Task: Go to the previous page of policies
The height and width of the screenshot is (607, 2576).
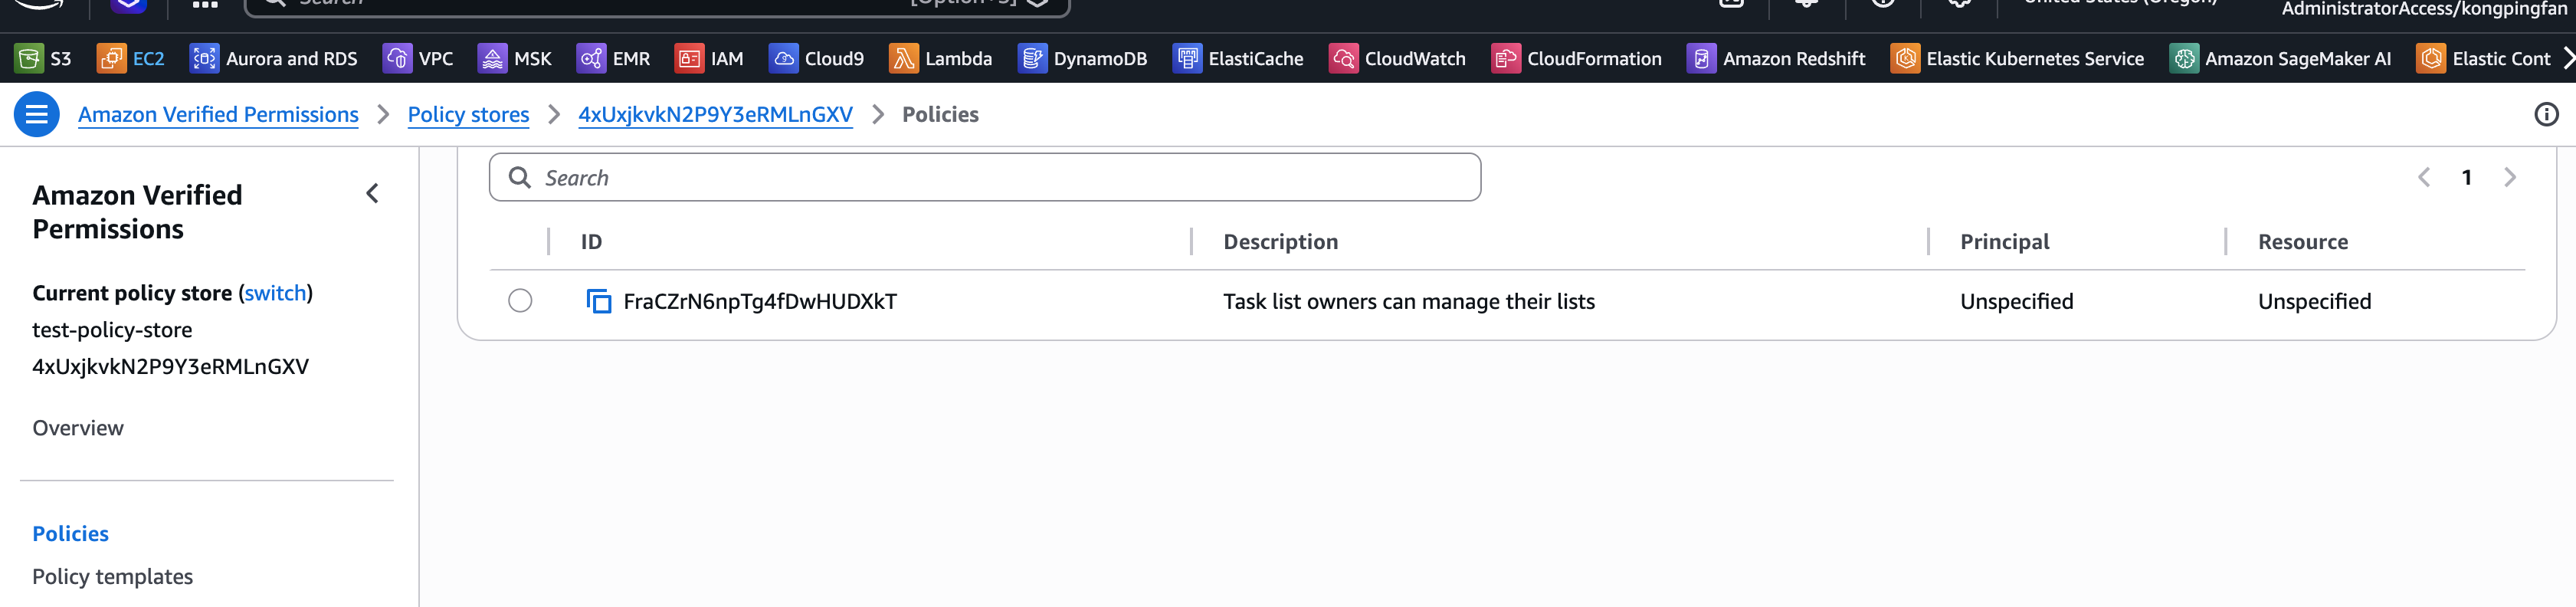Action: tap(2424, 178)
